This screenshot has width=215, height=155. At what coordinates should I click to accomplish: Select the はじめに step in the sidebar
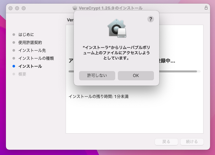point(26,35)
